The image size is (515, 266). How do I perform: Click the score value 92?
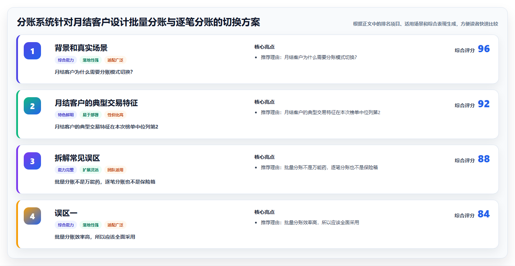coord(484,104)
